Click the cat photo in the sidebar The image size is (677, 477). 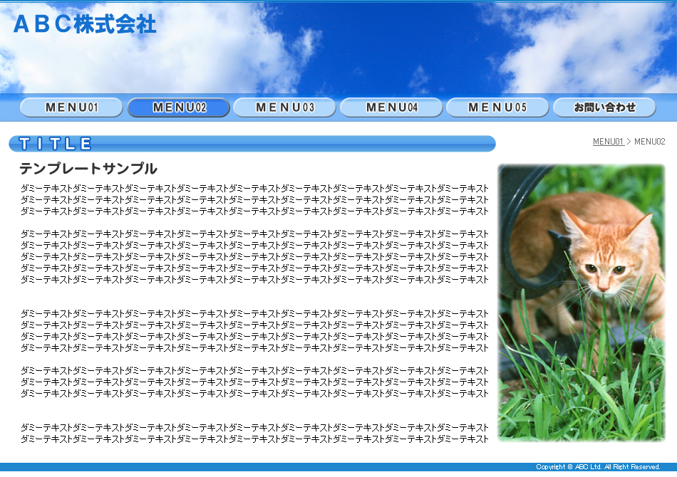click(x=581, y=303)
